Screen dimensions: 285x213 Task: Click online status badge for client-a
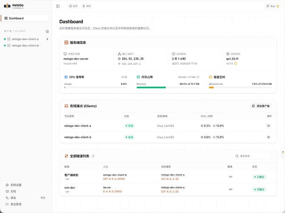click(x=130, y=126)
